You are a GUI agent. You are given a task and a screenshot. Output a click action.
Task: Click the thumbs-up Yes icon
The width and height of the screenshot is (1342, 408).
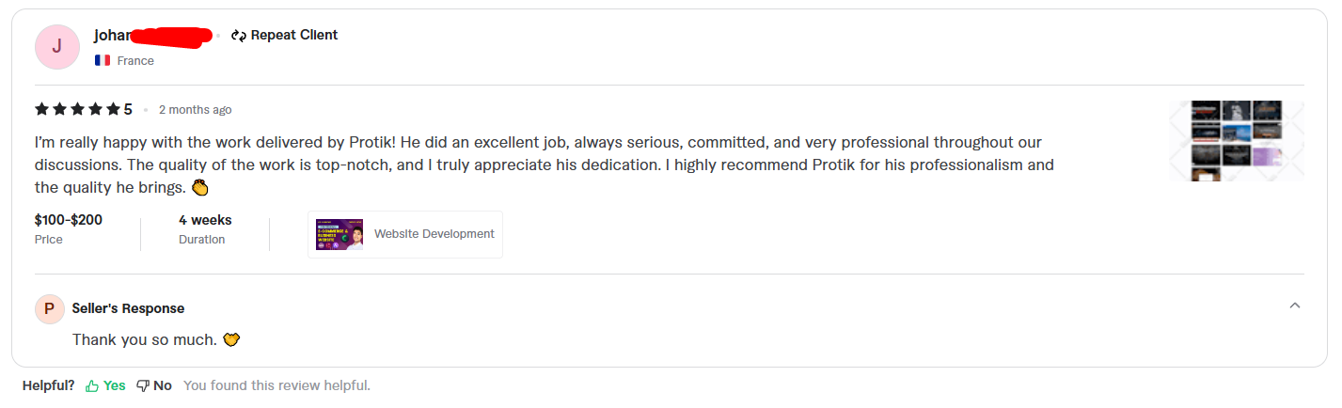point(92,385)
